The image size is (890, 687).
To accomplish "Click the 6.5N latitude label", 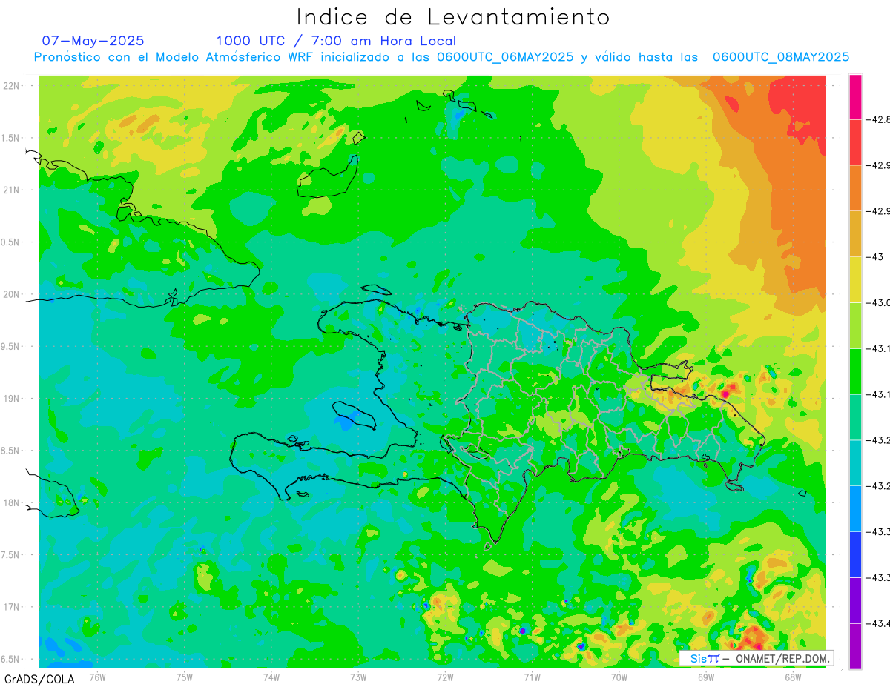I will (11, 659).
